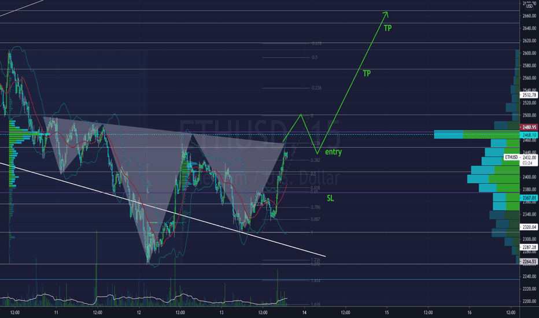Select the 0.786 Fibonacci level label
Image resolution: width=539 pixels, height=318 pixels.
point(315,207)
